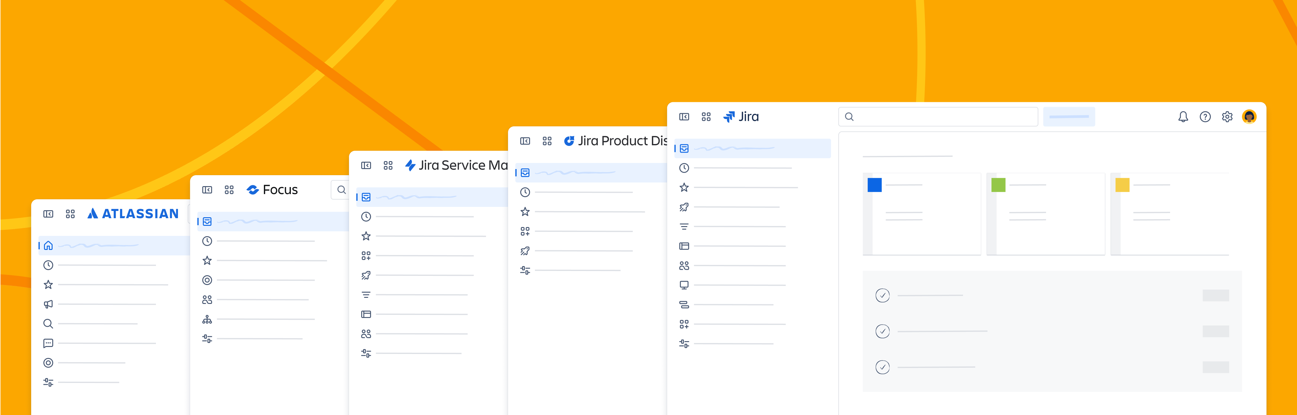This screenshot has height=415, width=1297.
Task: Select highlighted inbox item in Jira Product Discovery
Action: pos(591,172)
